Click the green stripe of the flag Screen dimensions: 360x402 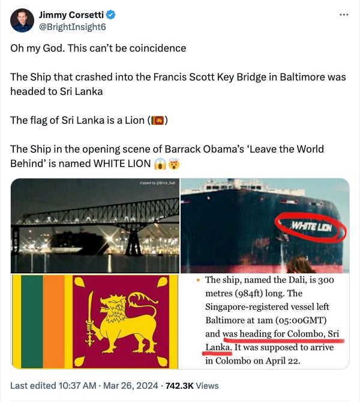point(32,321)
